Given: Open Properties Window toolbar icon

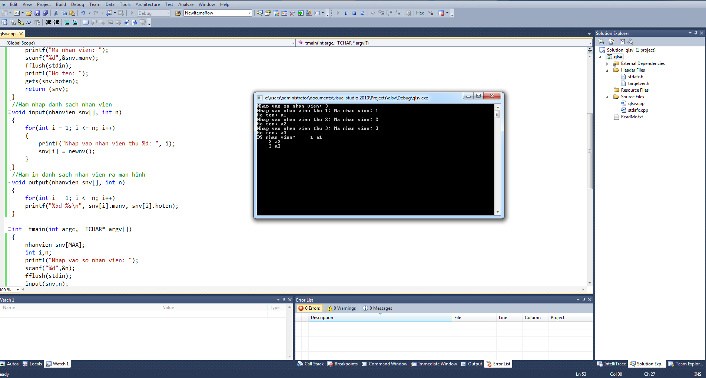Looking at the screenshot, I should pyautogui.click(x=268, y=13).
